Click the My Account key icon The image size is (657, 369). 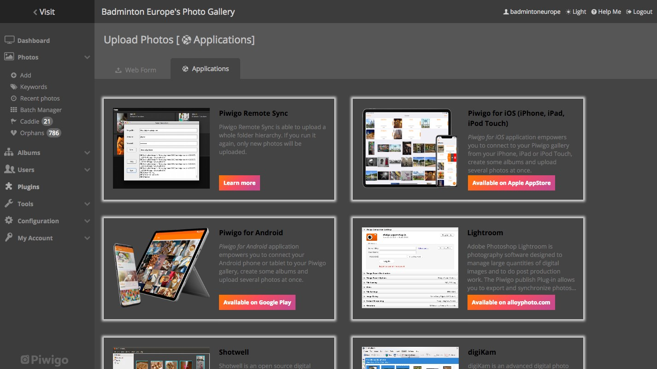tap(9, 238)
